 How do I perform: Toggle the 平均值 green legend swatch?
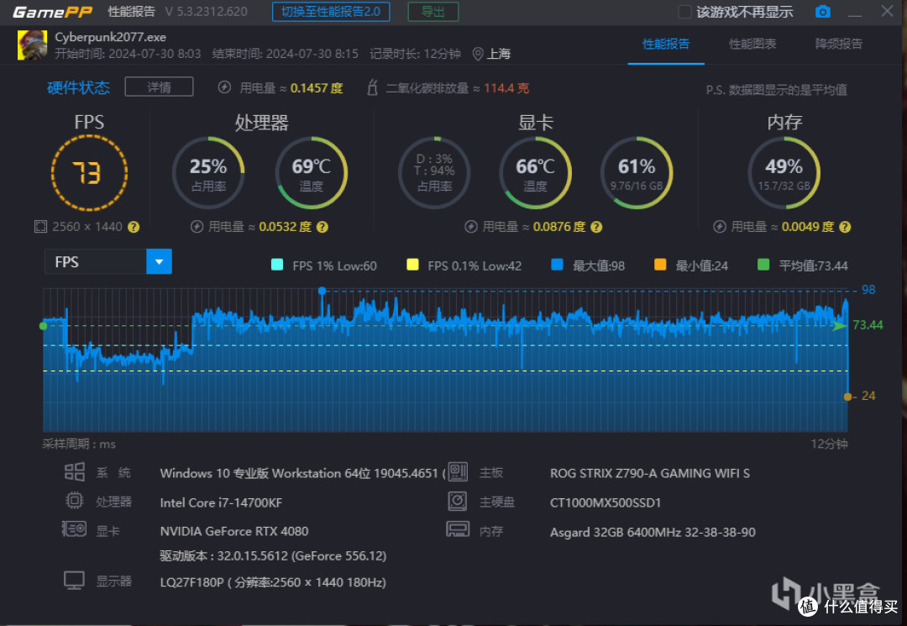(x=763, y=265)
